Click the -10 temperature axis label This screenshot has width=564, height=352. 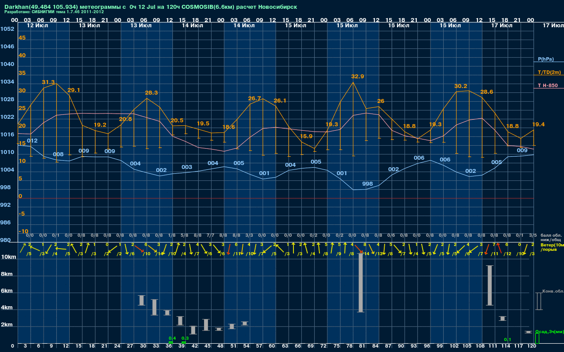pos(23,231)
